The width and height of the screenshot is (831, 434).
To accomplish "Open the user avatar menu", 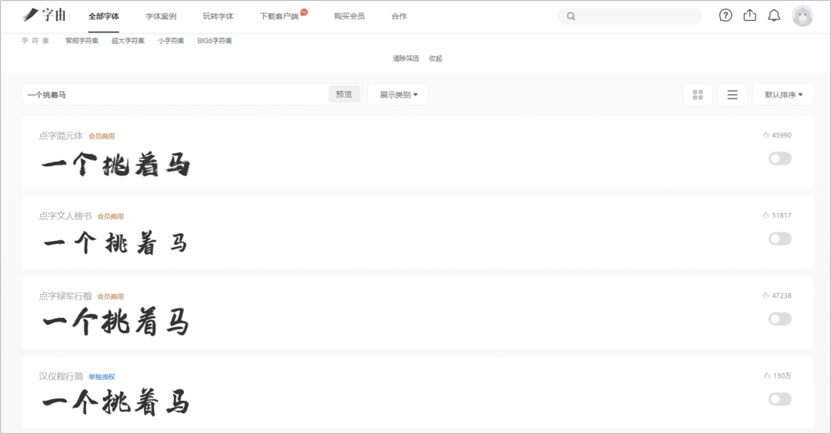I will (x=803, y=16).
